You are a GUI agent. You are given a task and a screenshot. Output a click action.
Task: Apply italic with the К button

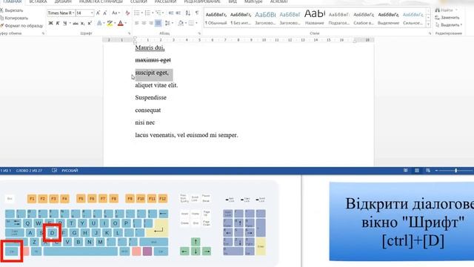pos(58,23)
